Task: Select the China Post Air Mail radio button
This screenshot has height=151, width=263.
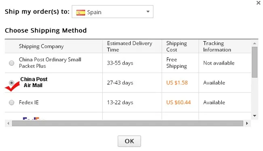Action: pos(12,82)
